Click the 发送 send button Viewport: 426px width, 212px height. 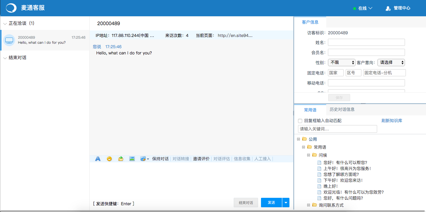pos(271,203)
